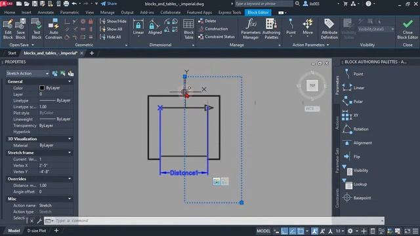Open the Express Tools ribbon tab
This screenshot has width=420, height=236.
pyautogui.click(x=230, y=12)
